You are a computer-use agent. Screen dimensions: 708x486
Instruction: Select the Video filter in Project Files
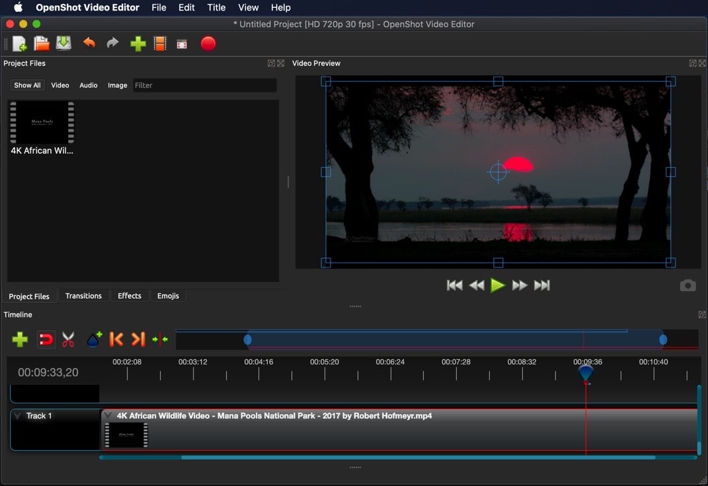(x=60, y=85)
